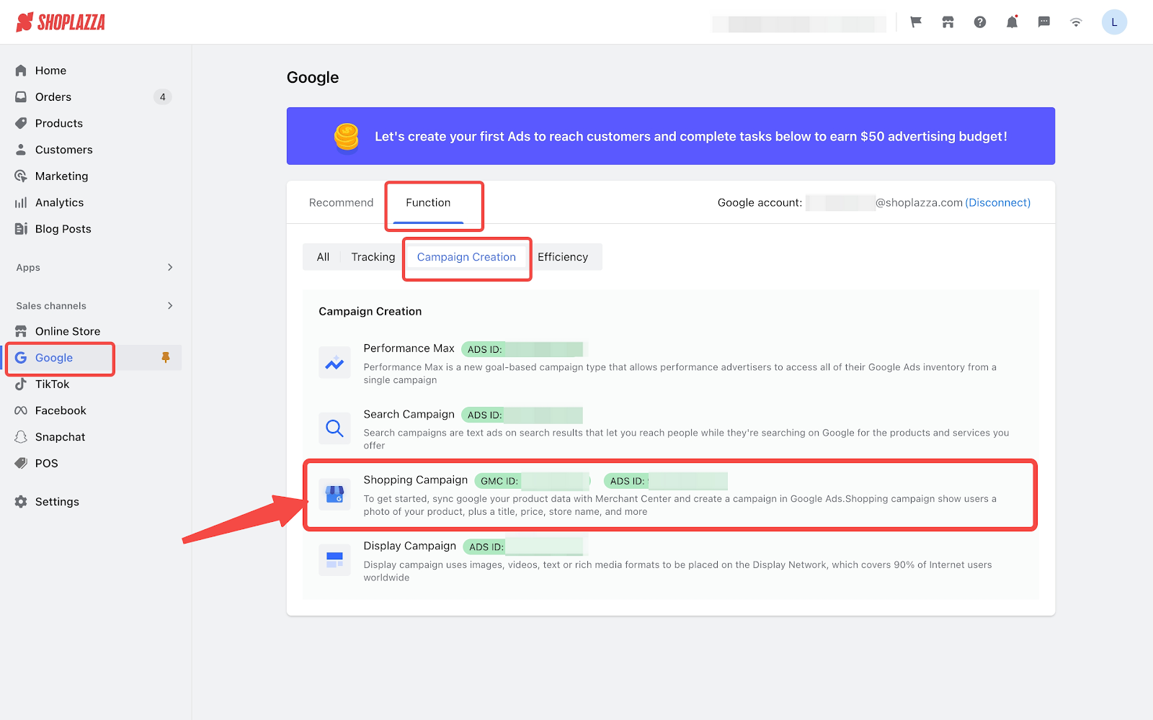Image resolution: width=1153 pixels, height=720 pixels.
Task: Click the Campaign Creation section heading
Action: pyautogui.click(x=370, y=312)
